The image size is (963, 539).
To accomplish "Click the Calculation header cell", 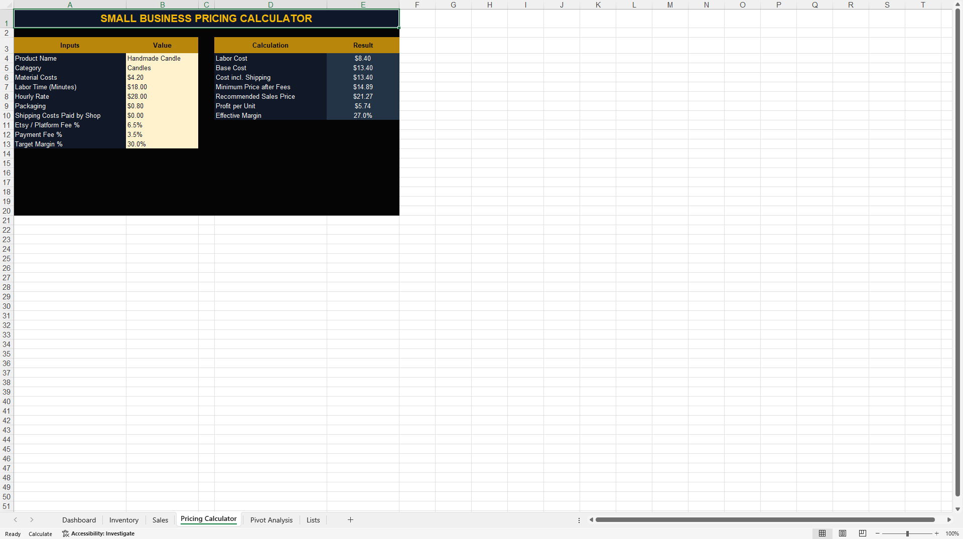I will coord(270,45).
